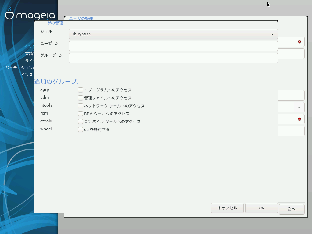Click the シェル label

coord(46,31)
